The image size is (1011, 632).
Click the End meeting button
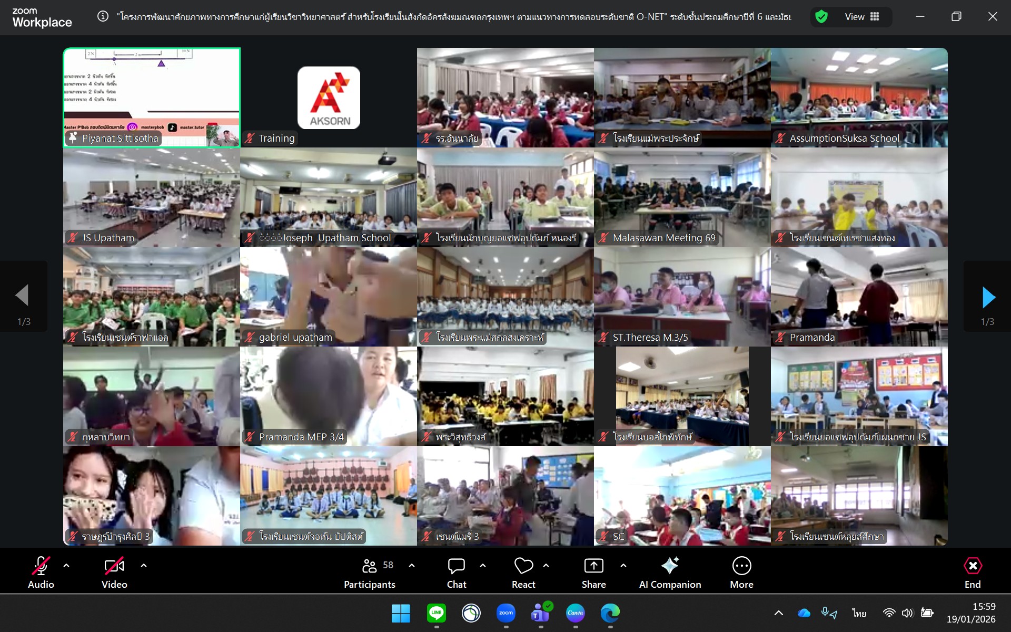(x=973, y=572)
